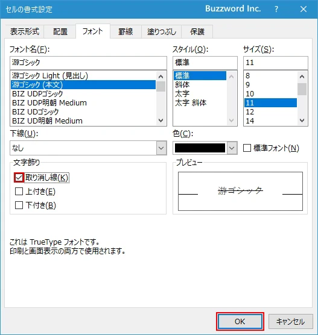This screenshot has height=335, width=318.
Task: Choose font size 10
Action: point(270,93)
